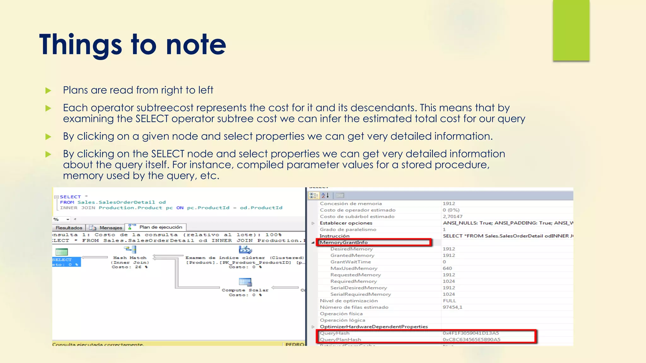Select Operación física property
Screen dimensions: 646x363
pos(341,314)
